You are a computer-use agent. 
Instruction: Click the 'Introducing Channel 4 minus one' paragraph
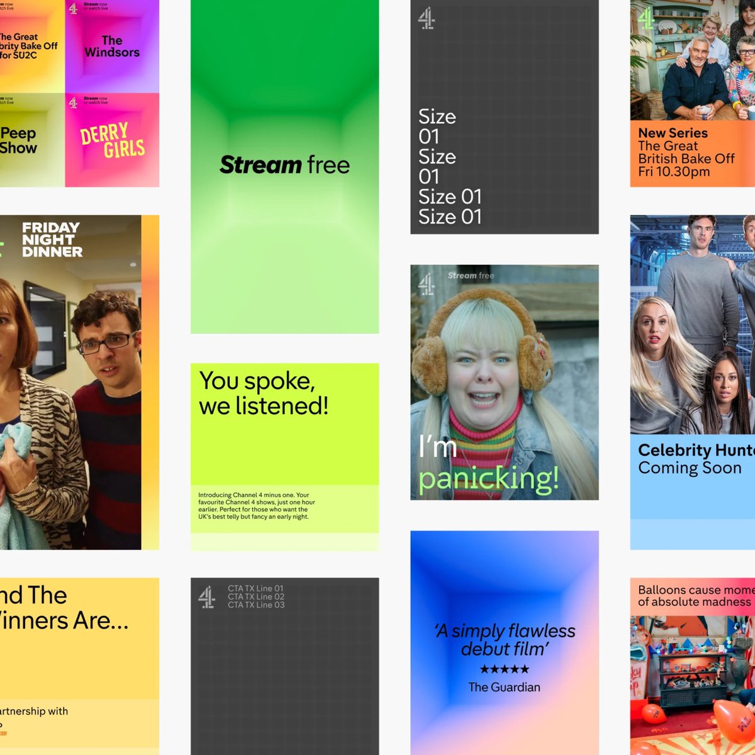[257, 506]
